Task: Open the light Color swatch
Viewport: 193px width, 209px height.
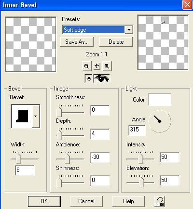Action: (x=160, y=100)
